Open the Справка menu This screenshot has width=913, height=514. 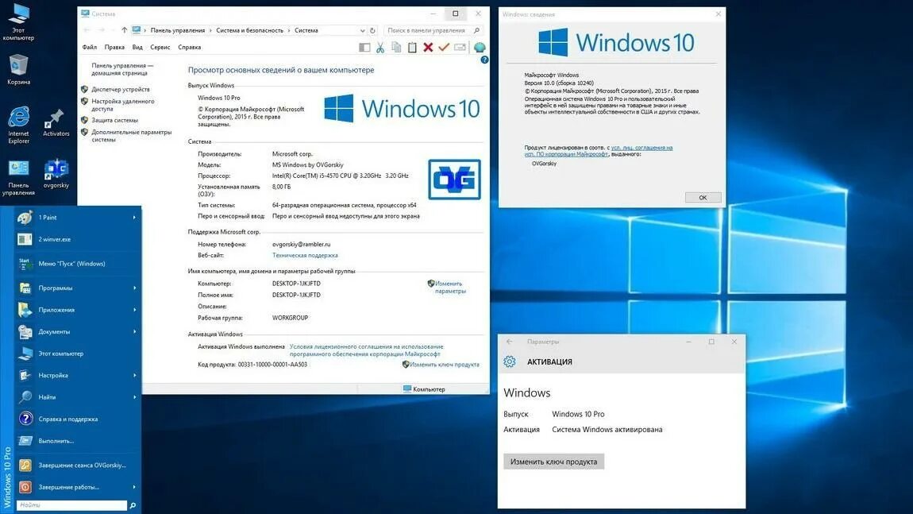189,47
